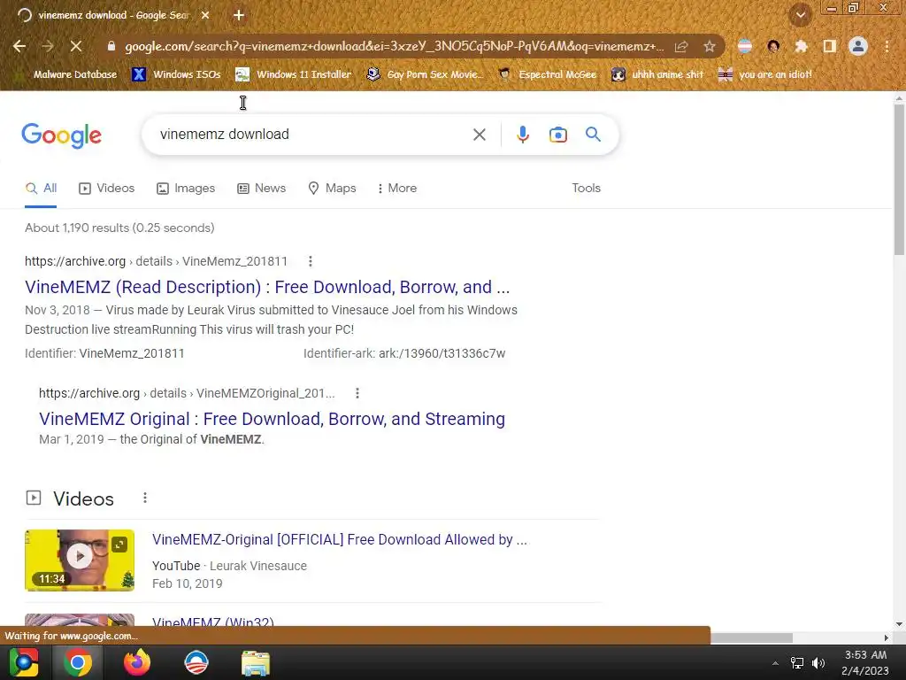906x680 pixels.
Task: Clear the search box with the X
Action: pyautogui.click(x=479, y=135)
